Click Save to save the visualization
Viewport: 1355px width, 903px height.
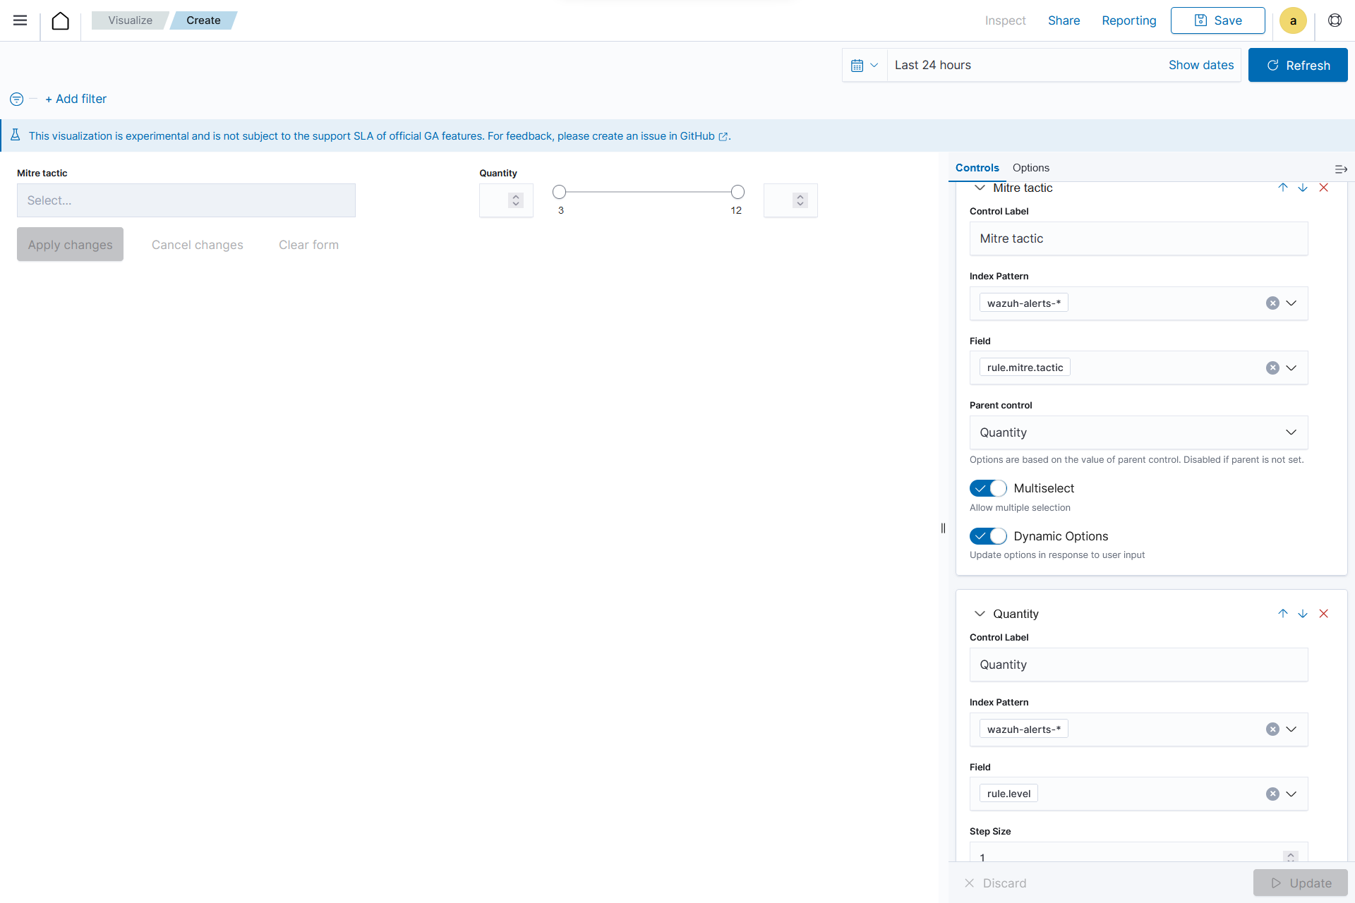[x=1217, y=20]
